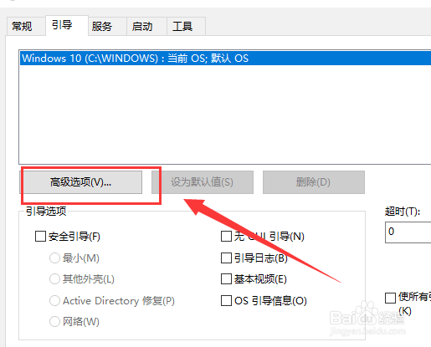Click the 超时(T) timeout input field

(408, 232)
